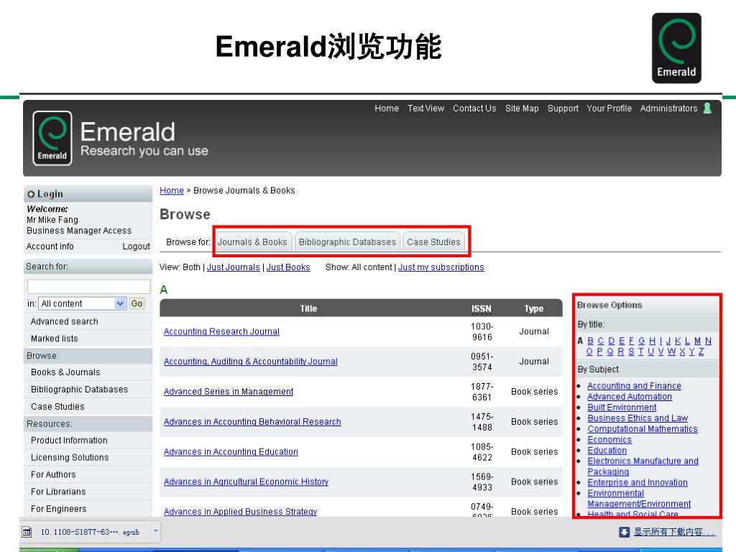This screenshot has height=552, width=736.
Task: Click the Just Books view link
Action: pos(288,267)
